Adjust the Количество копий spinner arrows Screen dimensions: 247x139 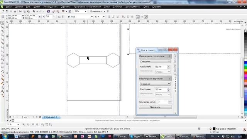(x=170, y=102)
